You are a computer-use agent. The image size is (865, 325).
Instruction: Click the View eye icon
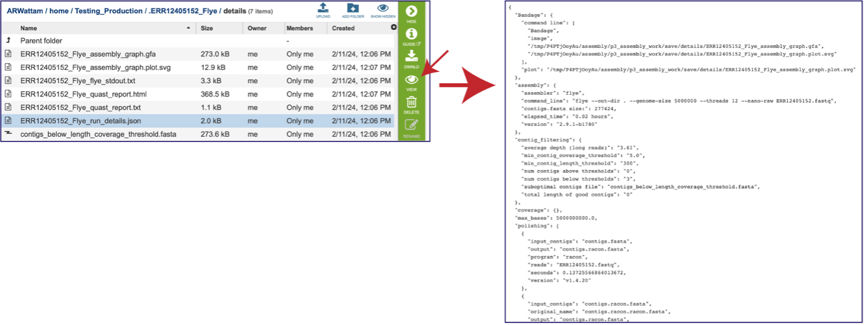click(411, 82)
